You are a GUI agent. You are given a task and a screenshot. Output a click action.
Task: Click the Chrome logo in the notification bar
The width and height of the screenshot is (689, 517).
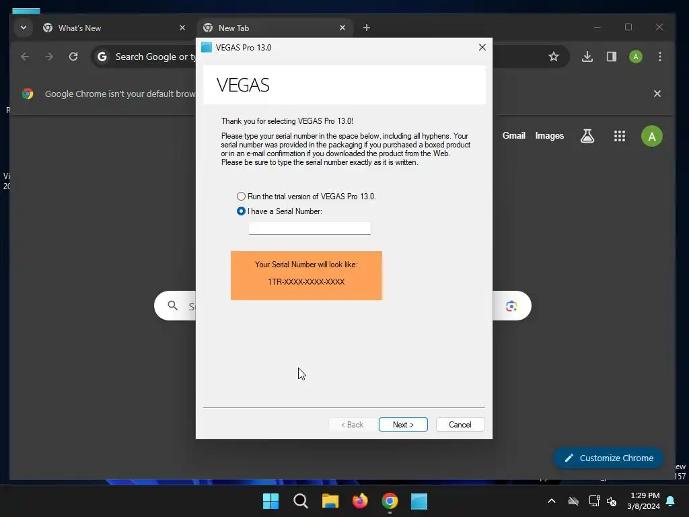[28, 94]
